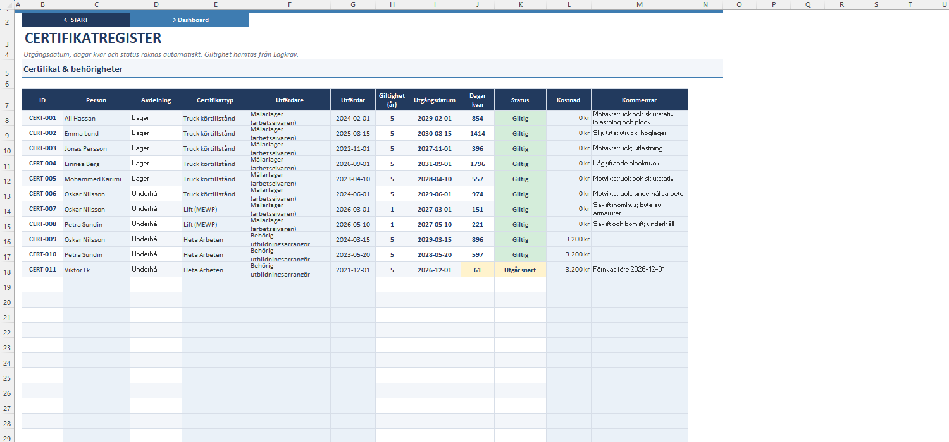
Task: Click the CERTIFIKATREGISTER title cell
Action: pyautogui.click(x=93, y=38)
